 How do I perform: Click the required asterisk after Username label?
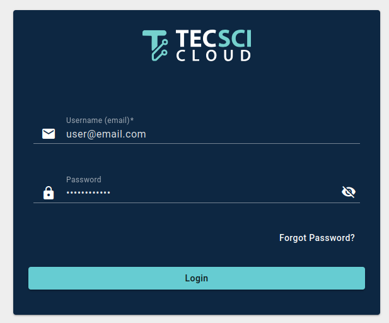132,120
